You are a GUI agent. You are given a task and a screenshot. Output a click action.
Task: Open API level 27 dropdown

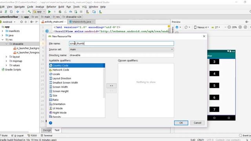(216, 27)
